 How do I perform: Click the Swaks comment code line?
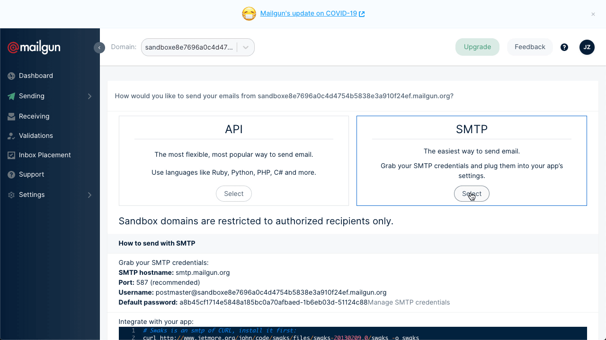[x=220, y=331]
